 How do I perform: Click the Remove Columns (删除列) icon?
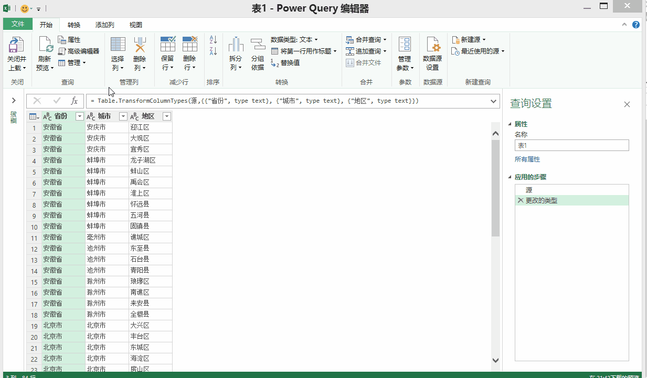pyautogui.click(x=140, y=45)
